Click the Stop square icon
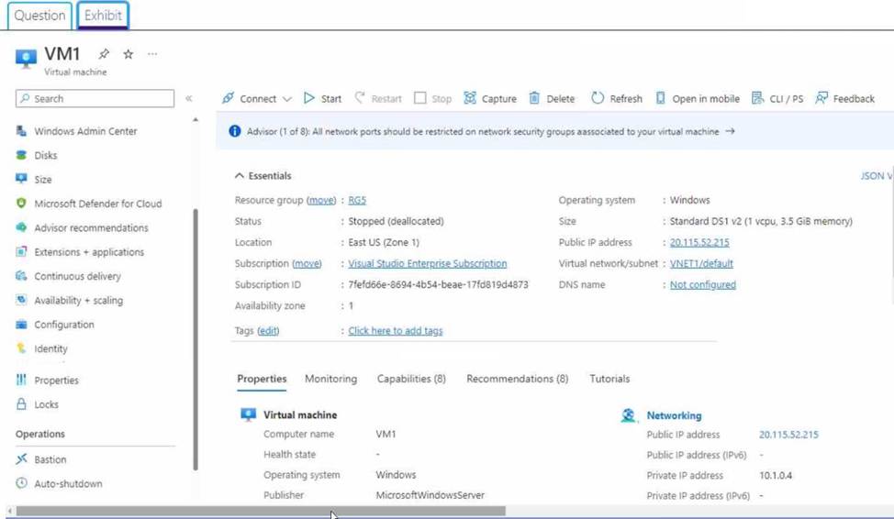The width and height of the screenshot is (894, 519). [420, 98]
